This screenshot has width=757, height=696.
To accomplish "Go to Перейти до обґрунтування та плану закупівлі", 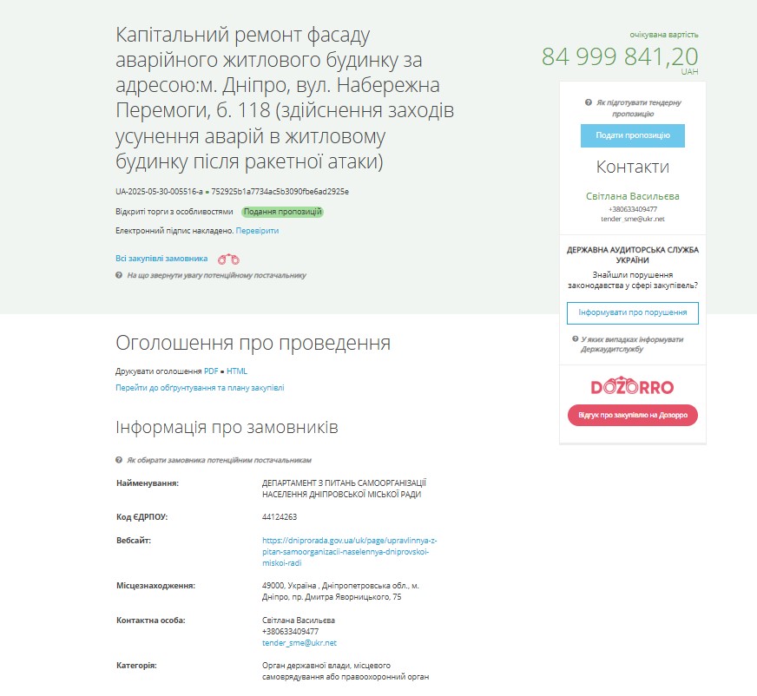I will 200,388.
